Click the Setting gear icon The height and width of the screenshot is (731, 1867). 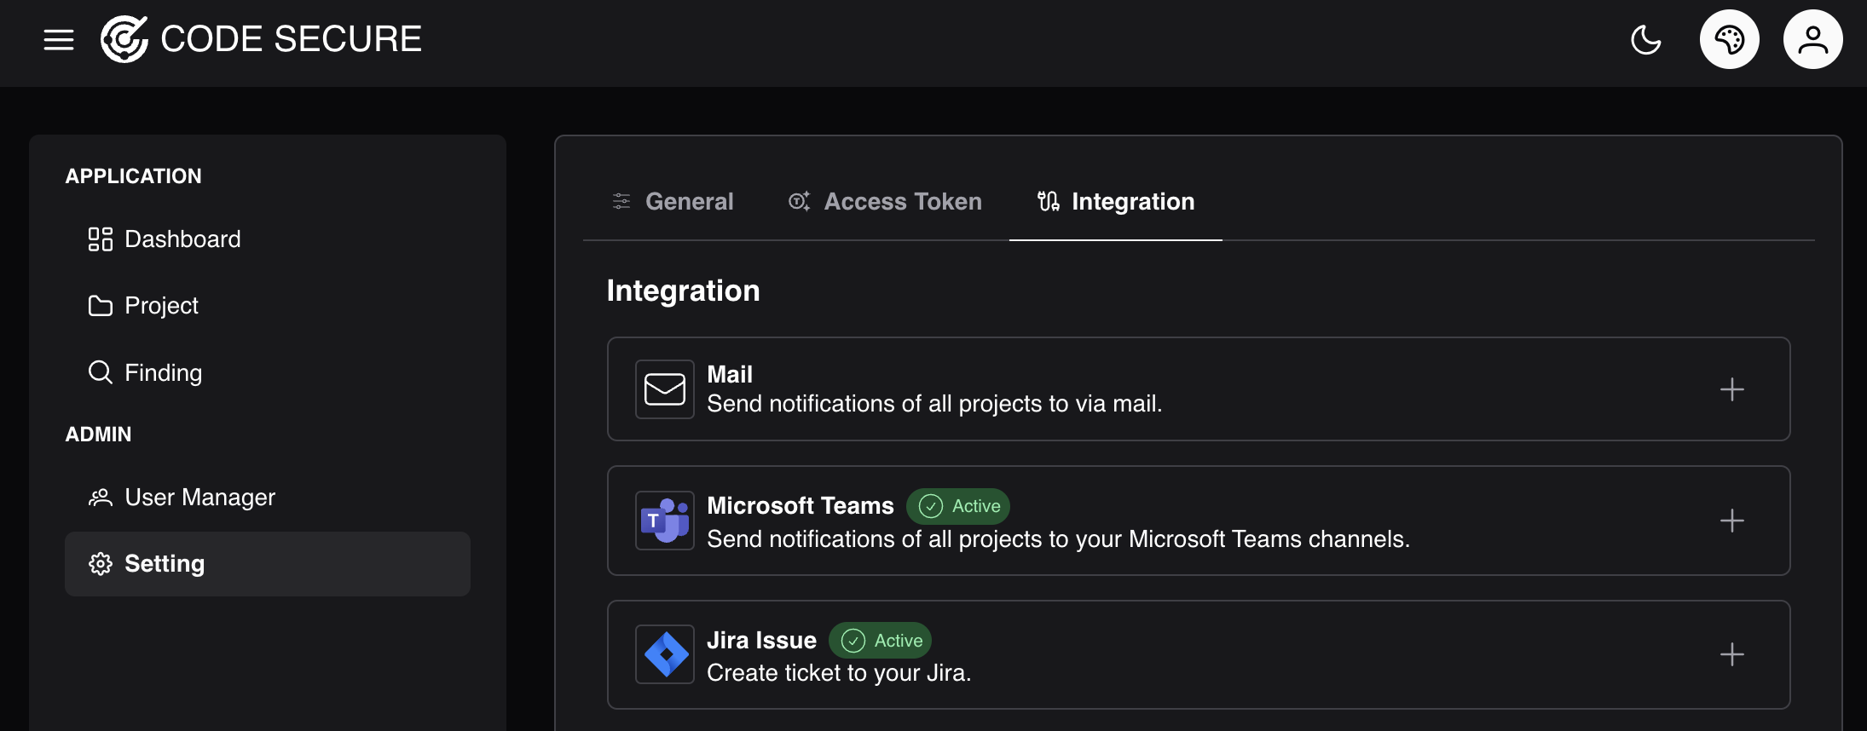101,564
